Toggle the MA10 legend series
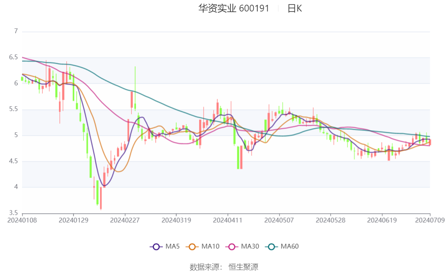448x272 pixels. click(x=203, y=246)
